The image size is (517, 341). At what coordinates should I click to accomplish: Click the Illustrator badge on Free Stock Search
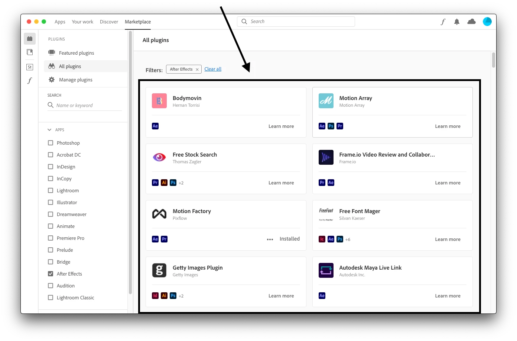(164, 183)
